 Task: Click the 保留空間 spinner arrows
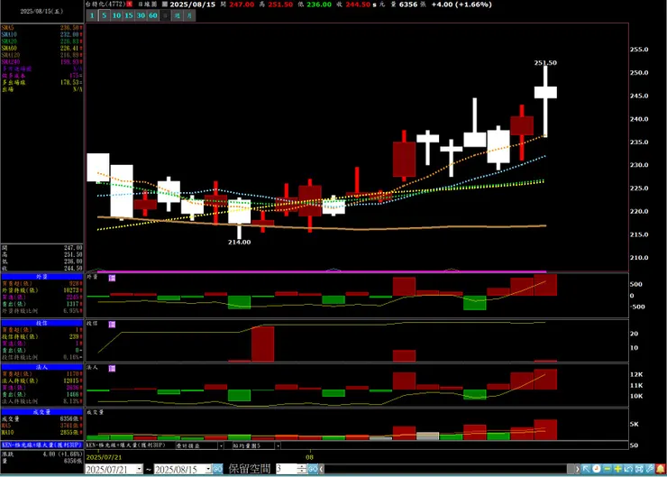coord(302,469)
